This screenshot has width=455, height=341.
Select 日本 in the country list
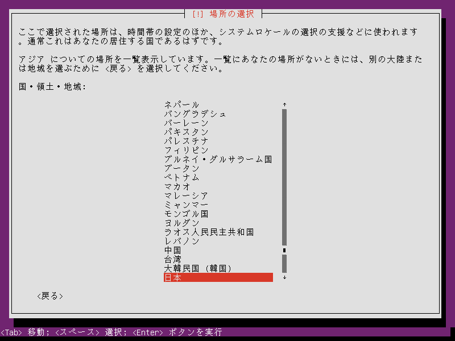[218, 277]
